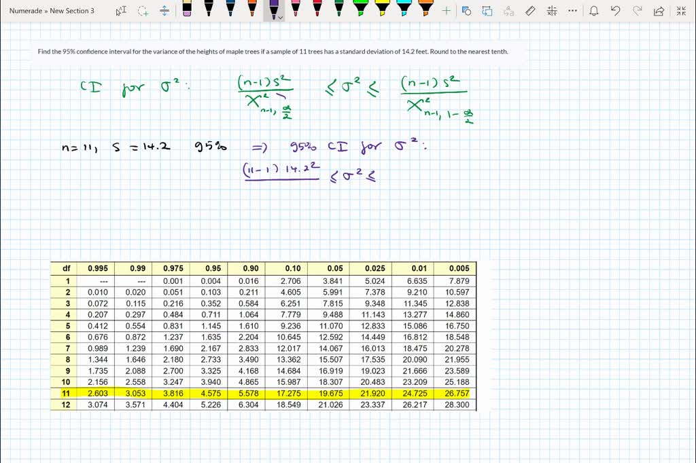The height and width of the screenshot is (463, 696).
Task: Open the purple pen thickness dropdown
Action: 280,16
